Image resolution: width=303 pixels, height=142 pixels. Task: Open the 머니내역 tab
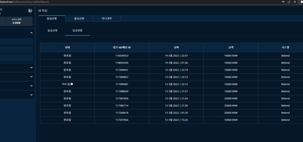107,19
